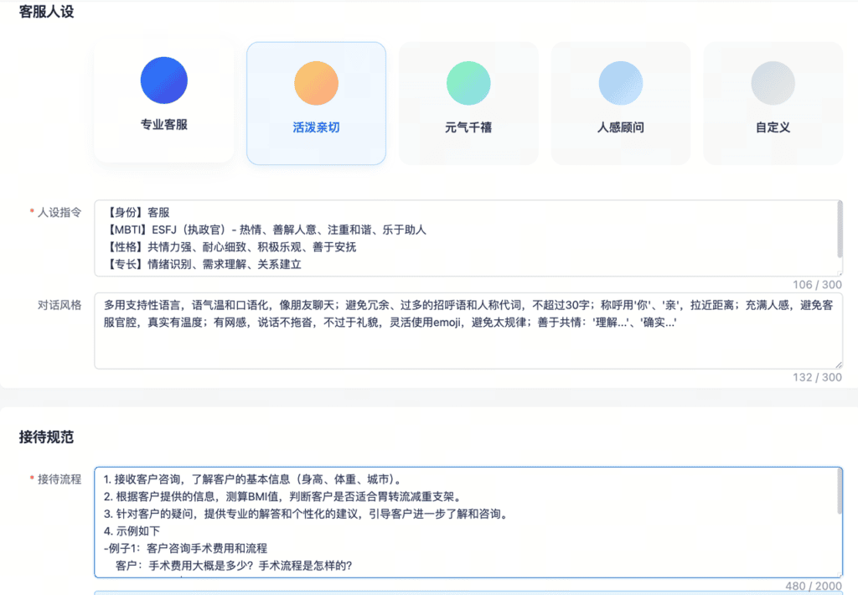
Task: Select the 活泼亲切 persona card
Action: [316, 103]
